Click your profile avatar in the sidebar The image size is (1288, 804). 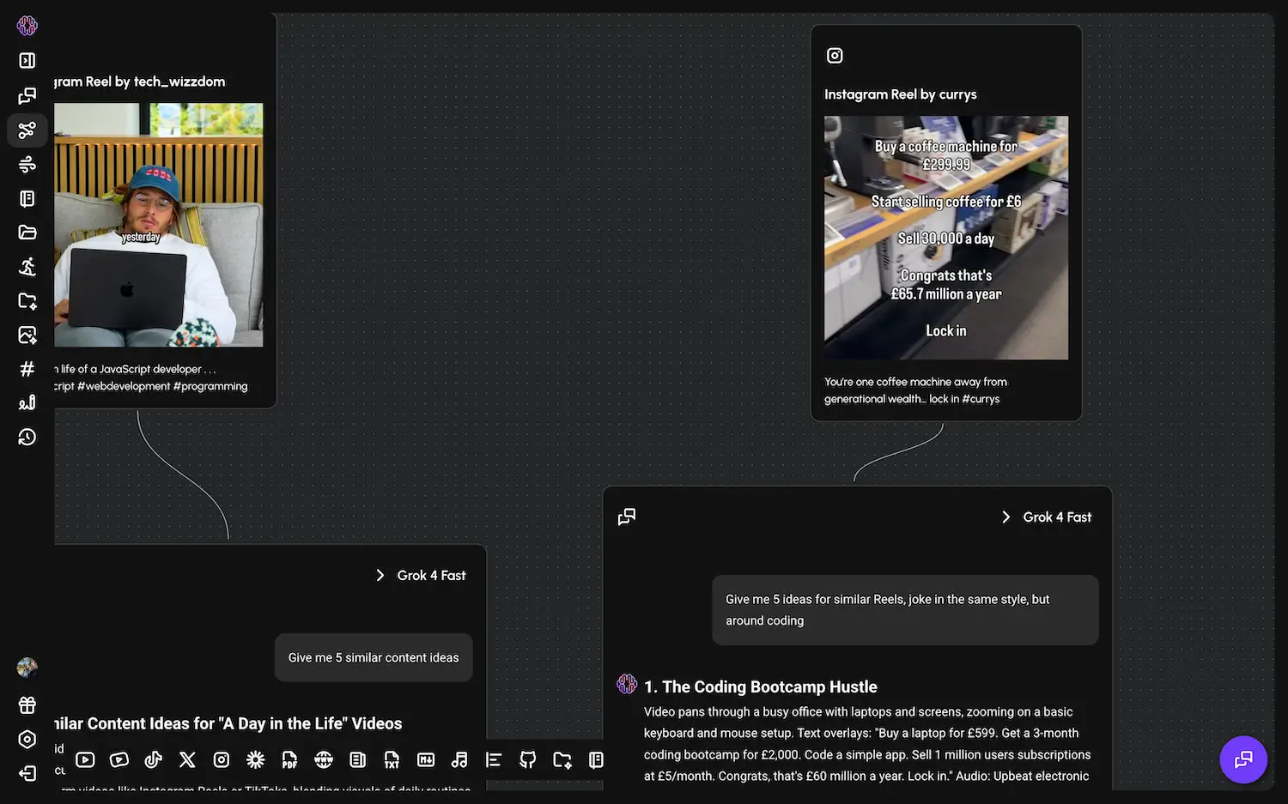point(27,667)
